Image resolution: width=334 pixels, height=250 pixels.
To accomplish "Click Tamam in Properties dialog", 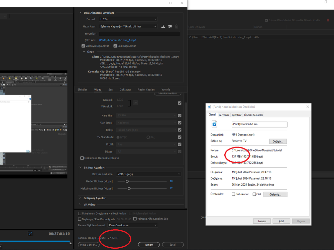I will 262,221.
